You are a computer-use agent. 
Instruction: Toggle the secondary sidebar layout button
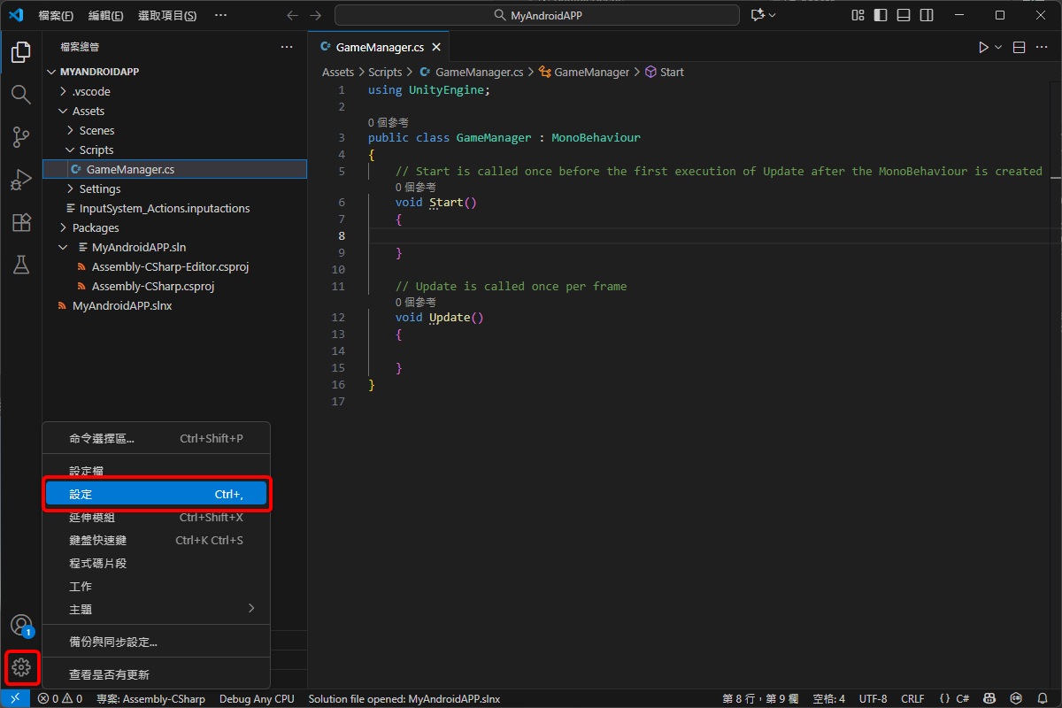click(927, 15)
